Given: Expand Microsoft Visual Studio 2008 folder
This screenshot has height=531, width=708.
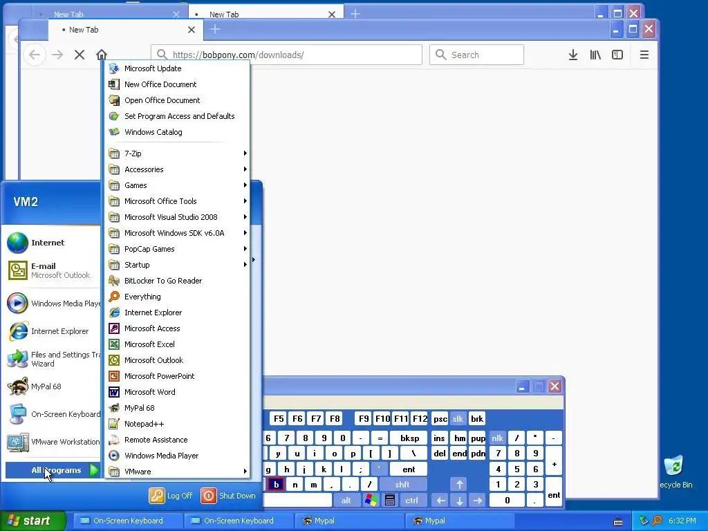Looking at the screenshot, I should click(x=177, y=216).
